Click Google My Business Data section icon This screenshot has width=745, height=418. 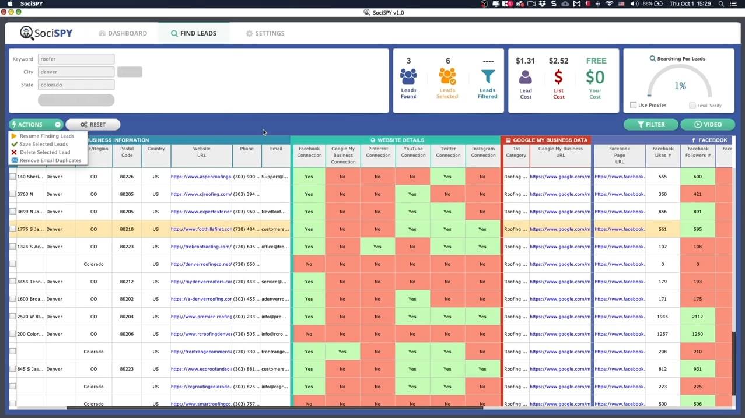pos(508,140)
